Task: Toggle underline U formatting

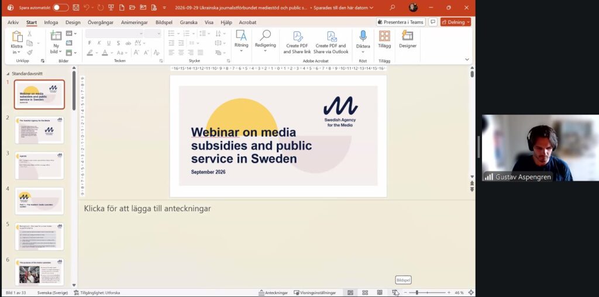Action: click(108, 43)
